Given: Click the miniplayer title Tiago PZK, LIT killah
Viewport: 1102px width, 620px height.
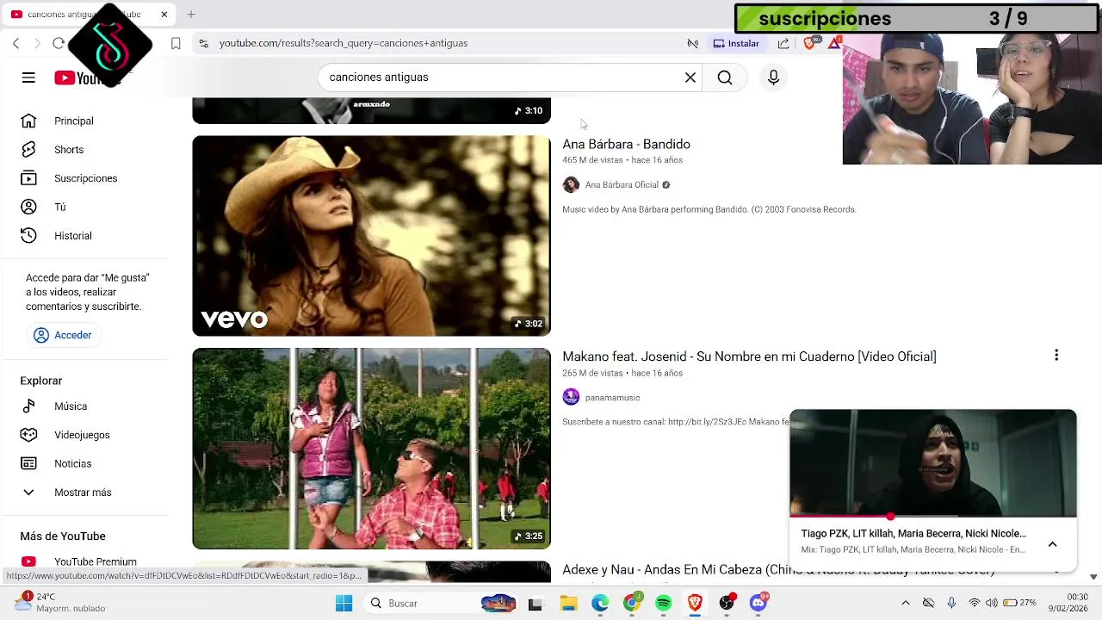Looking at the screenshot, I should tap(913, 534).
